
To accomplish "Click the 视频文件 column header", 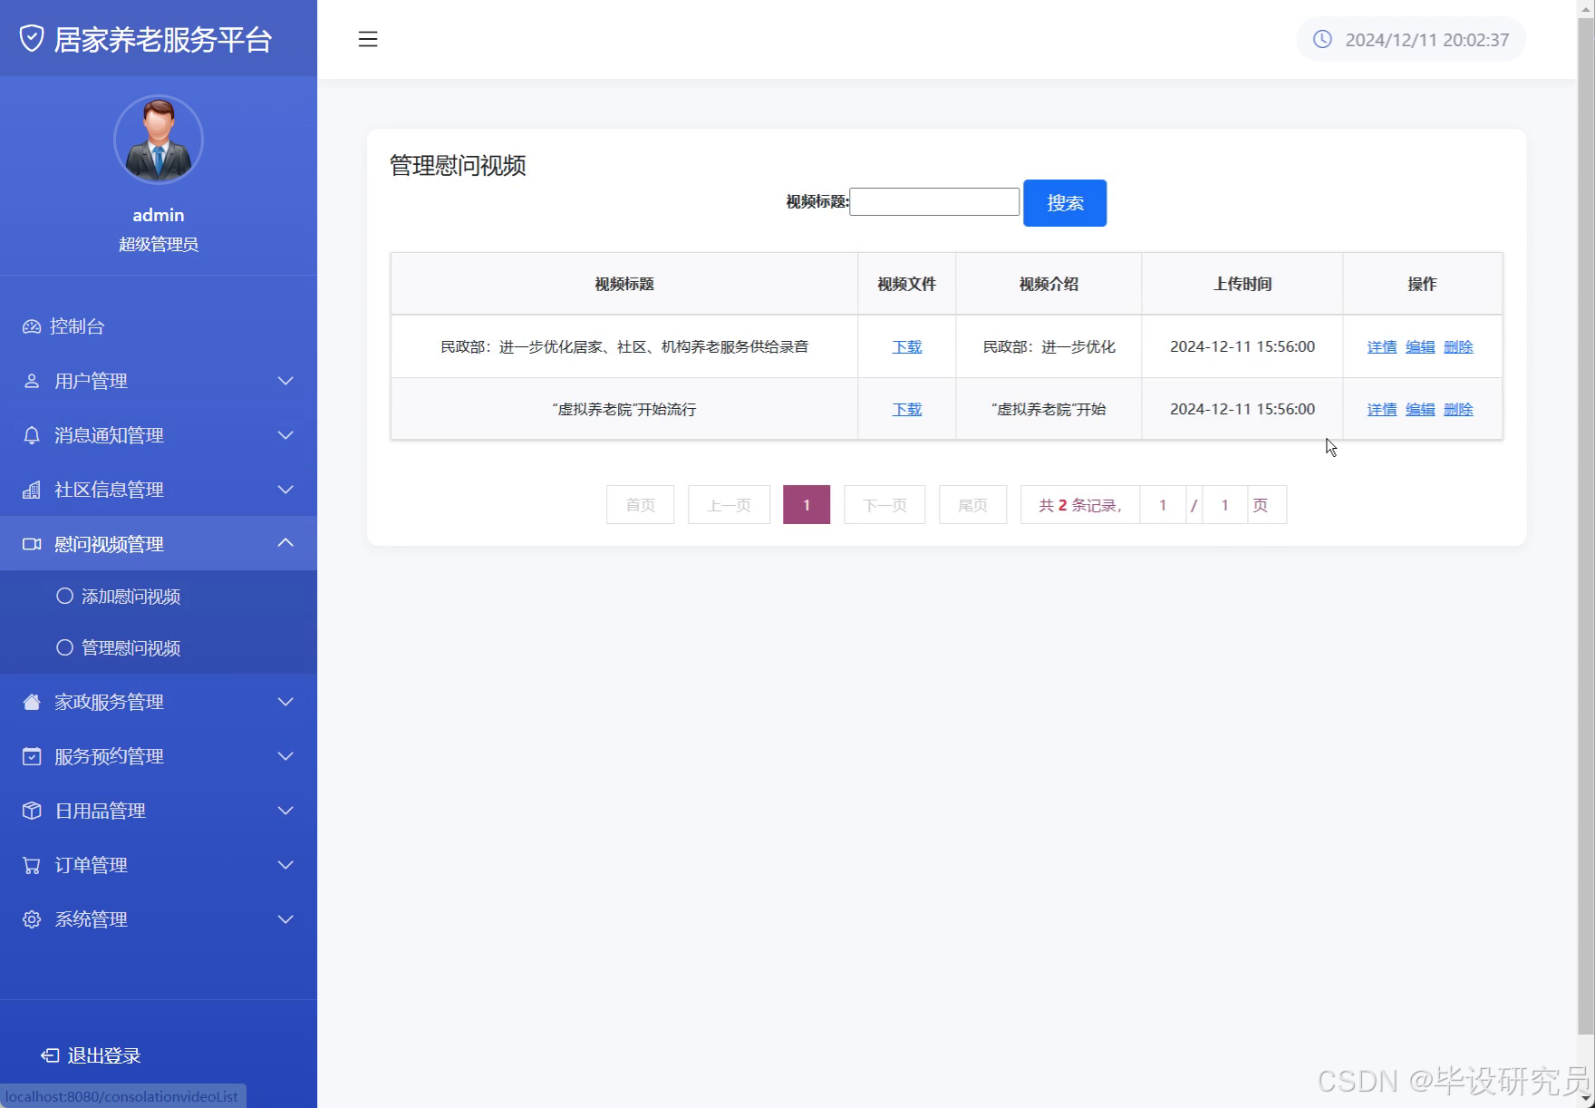I will (907, 284).
